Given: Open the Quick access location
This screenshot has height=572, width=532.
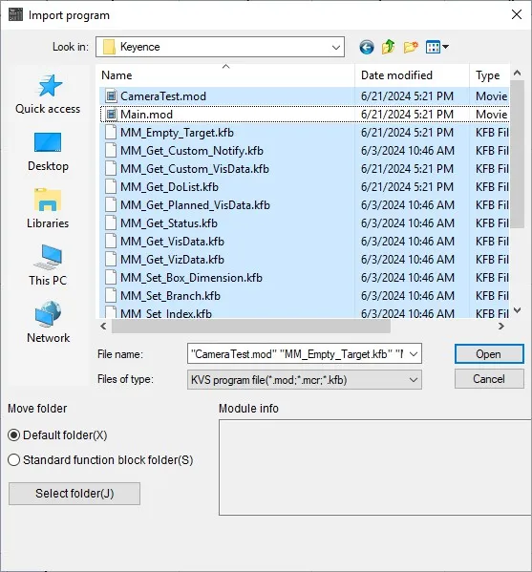Looking at the screenshot, I should pos(48,95).
